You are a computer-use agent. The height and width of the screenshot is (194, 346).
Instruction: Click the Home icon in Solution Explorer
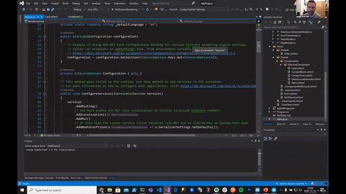click(275, 22)
